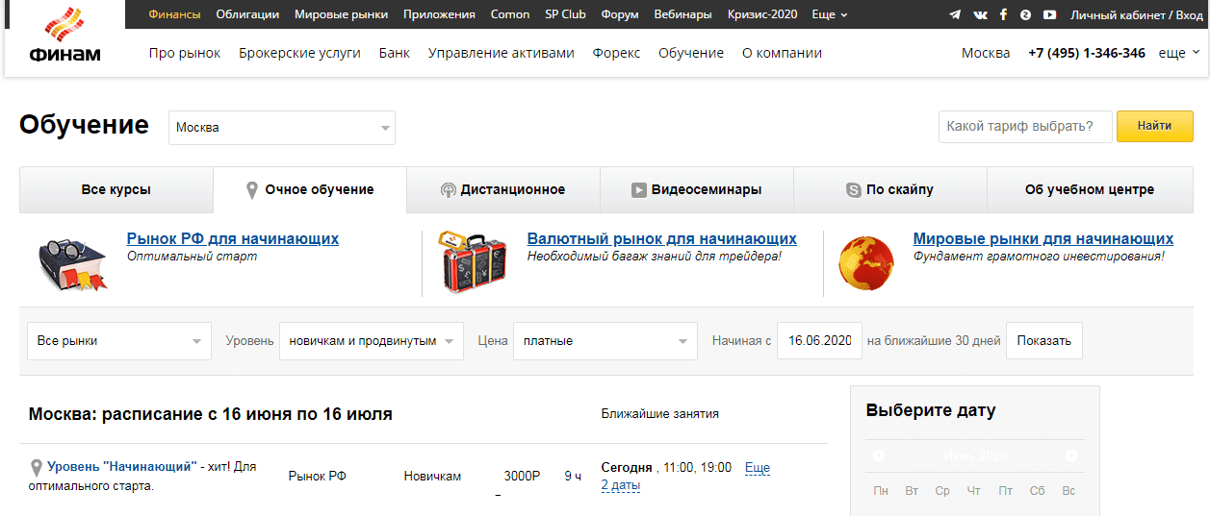The image size is (1210, 516).
Task: Click Москва city link near phone number
Action: [986, 53]
